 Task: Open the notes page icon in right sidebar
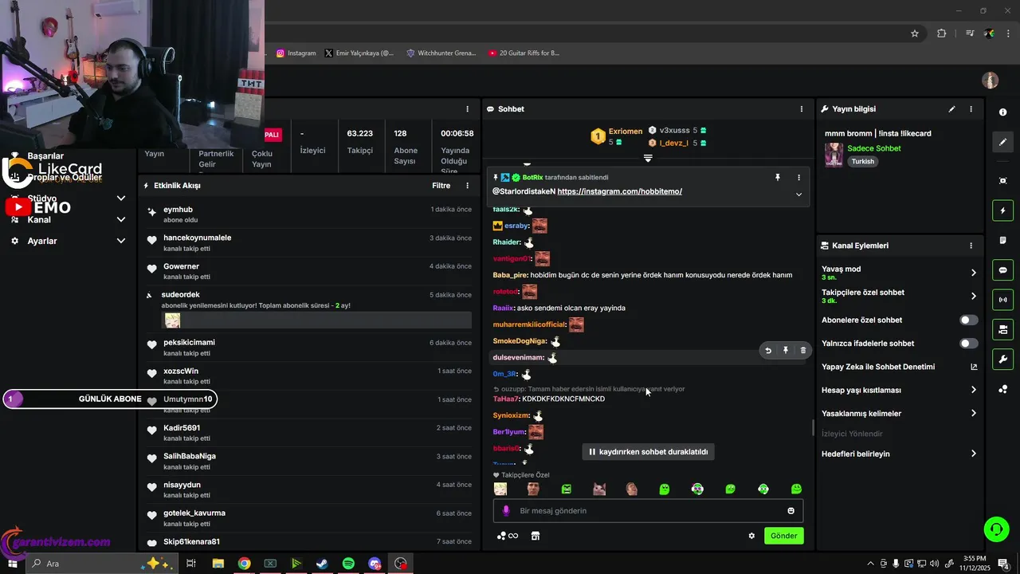click(x=1002, y=240)
